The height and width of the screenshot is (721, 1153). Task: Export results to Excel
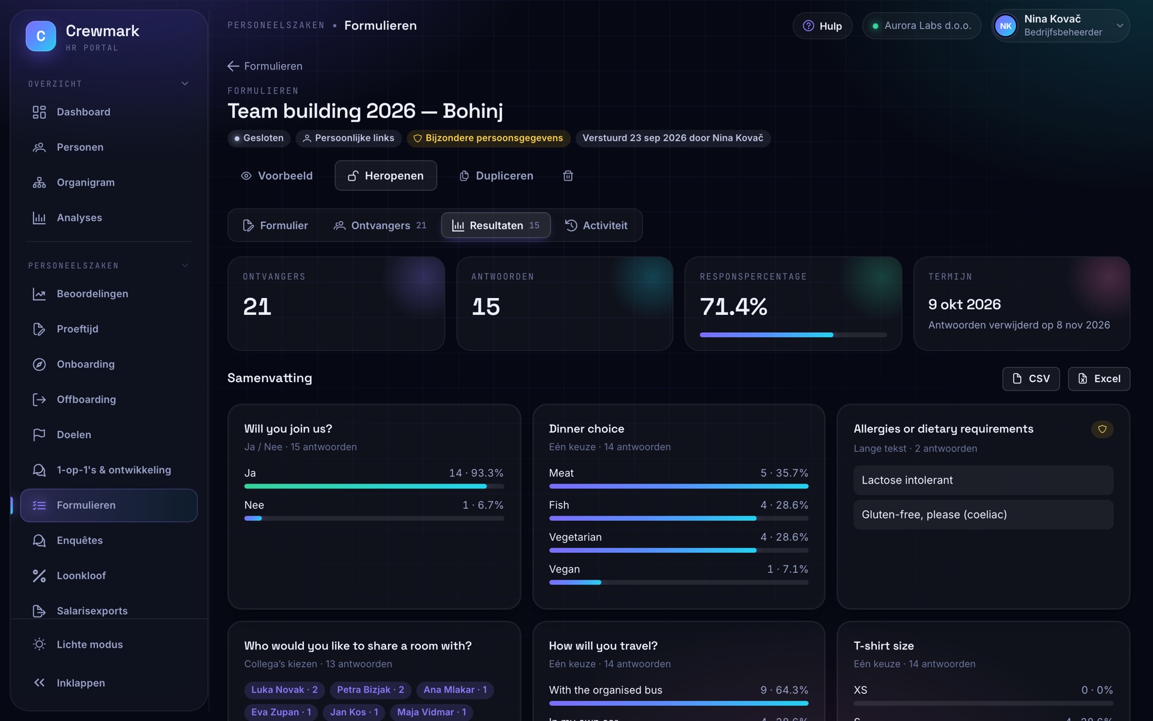click(1099, 379)
